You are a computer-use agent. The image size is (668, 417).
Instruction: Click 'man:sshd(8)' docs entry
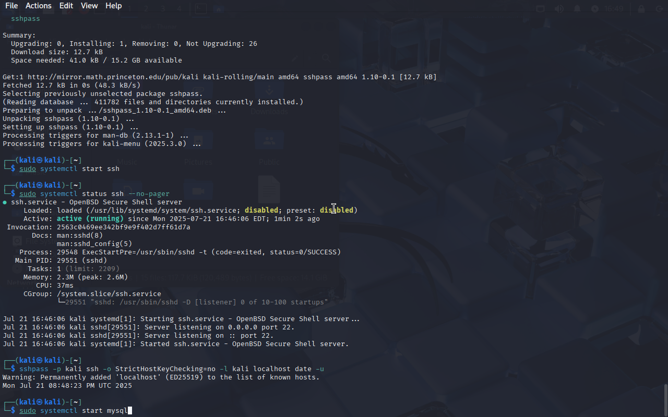pyautogui.click(x=80, y=236)
